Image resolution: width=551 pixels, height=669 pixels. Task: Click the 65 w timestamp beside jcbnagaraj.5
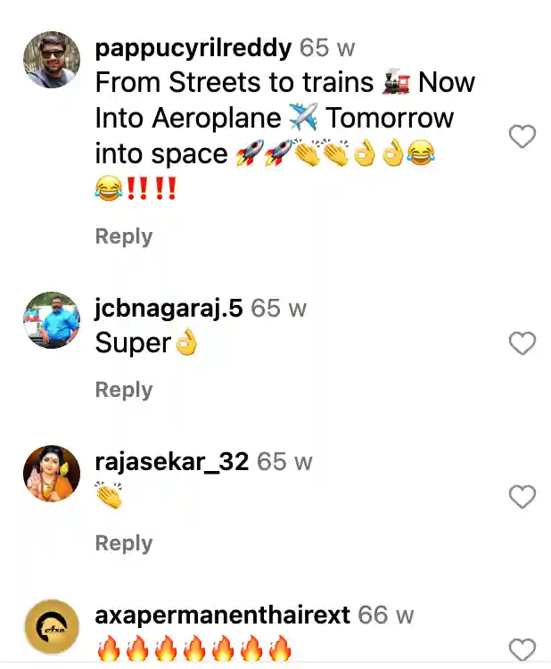coord(278,309)
